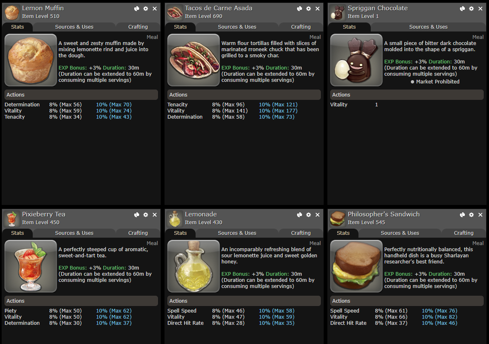Open Sources & Uses tab for Lemon Muffin

point(74,27)
